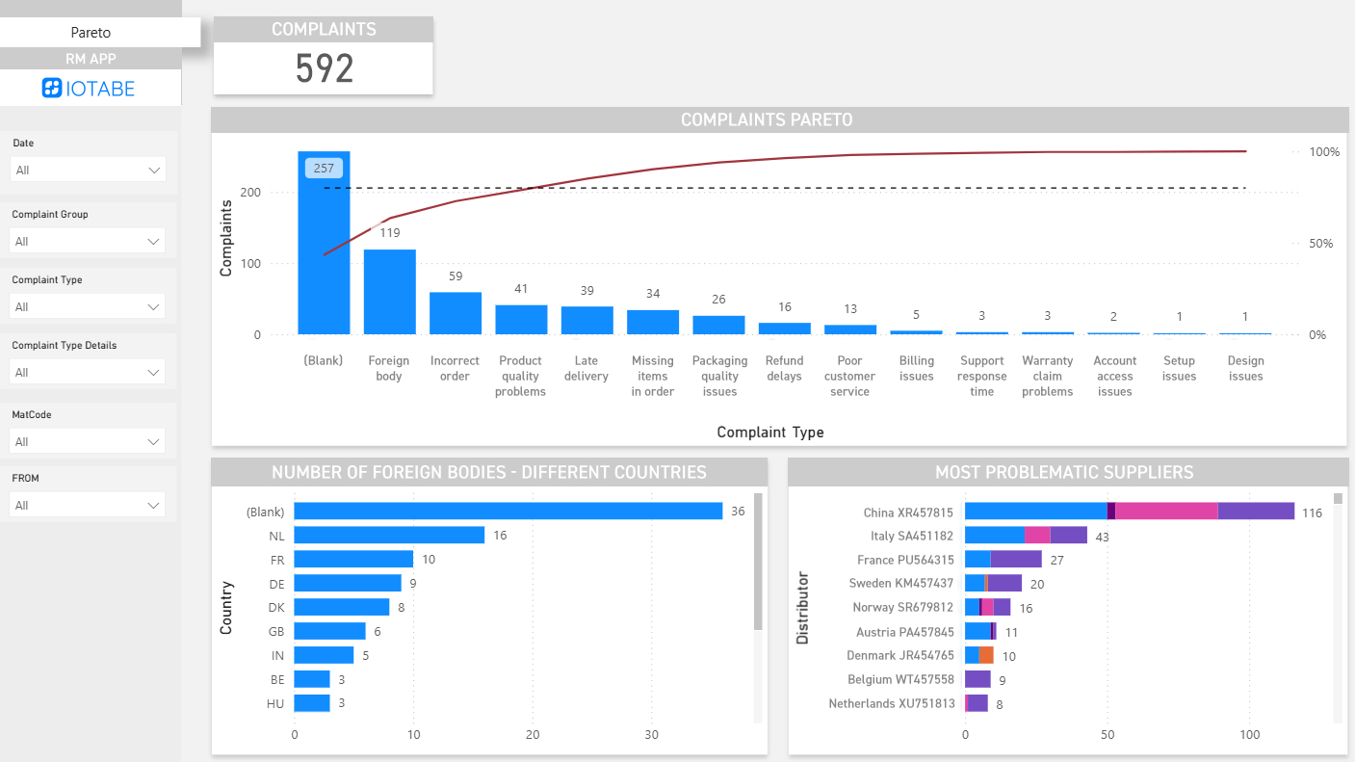
Task: Select the (Blank) bar in Complaints Pareto
Action: tap(324, 241)
